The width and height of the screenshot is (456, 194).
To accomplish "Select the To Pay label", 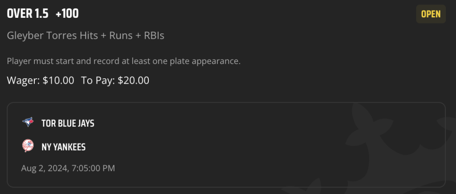I will [x=98, y=81].
